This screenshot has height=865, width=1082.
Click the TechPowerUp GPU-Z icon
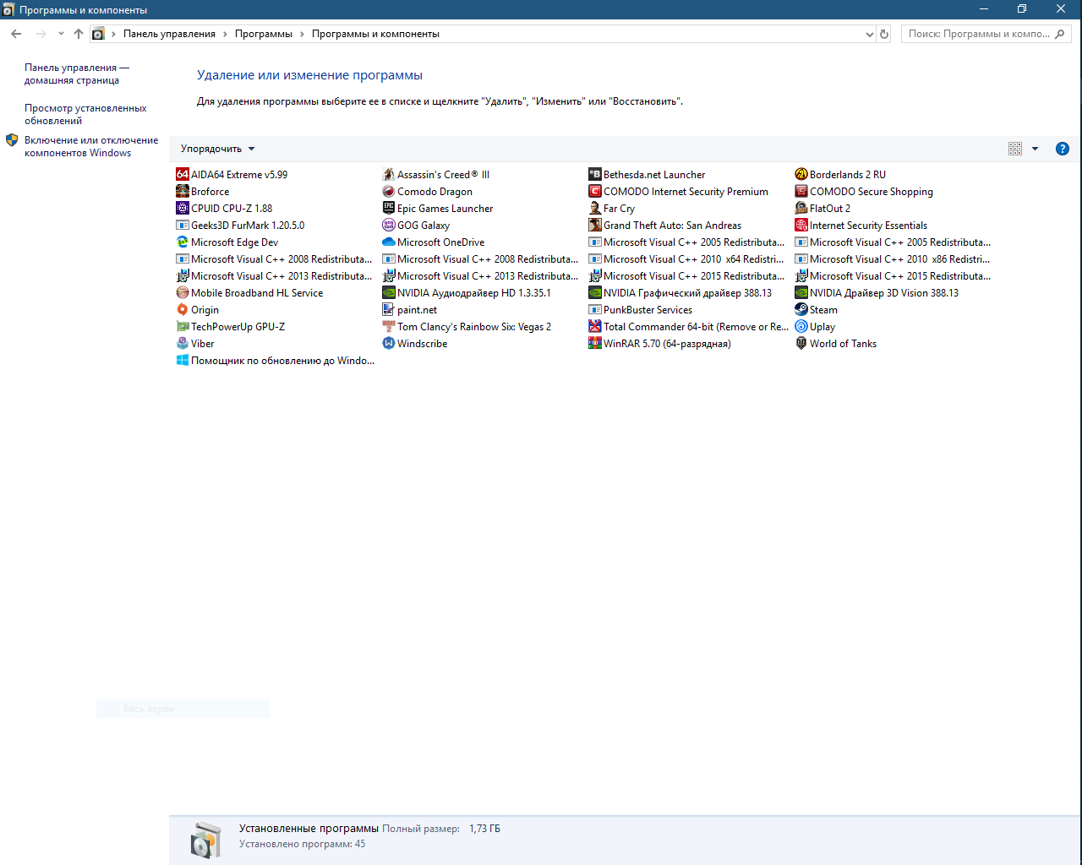183,327
